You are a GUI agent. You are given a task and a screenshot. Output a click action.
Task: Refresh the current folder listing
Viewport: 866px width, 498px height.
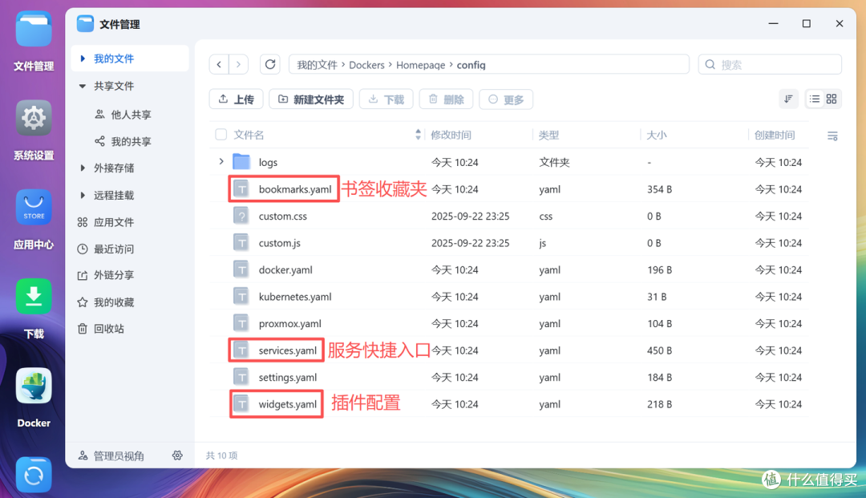coord(270,65)
